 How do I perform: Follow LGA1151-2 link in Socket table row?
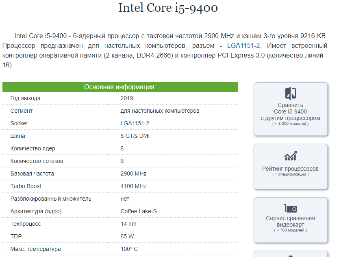click(x=135, y=123)
